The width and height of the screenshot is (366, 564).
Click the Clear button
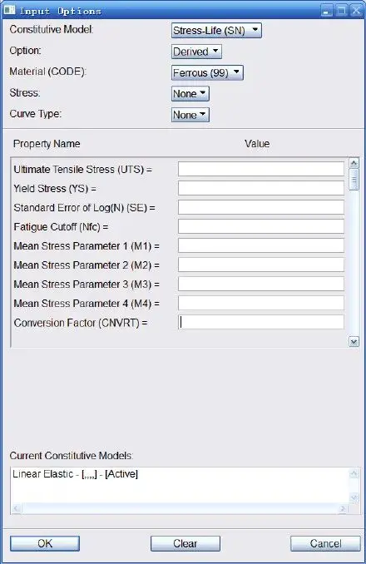185,543
